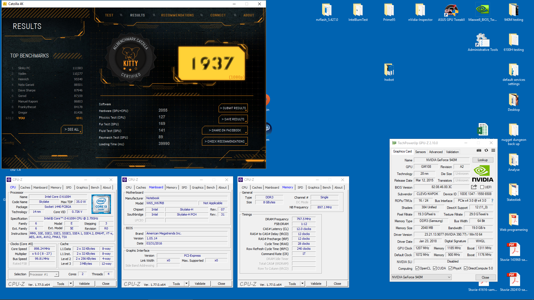The height and width of the screenshot is (300, 534).
Task: Click Validate in the Memory tab CPU-Z window
Action: tap(316, 284)
